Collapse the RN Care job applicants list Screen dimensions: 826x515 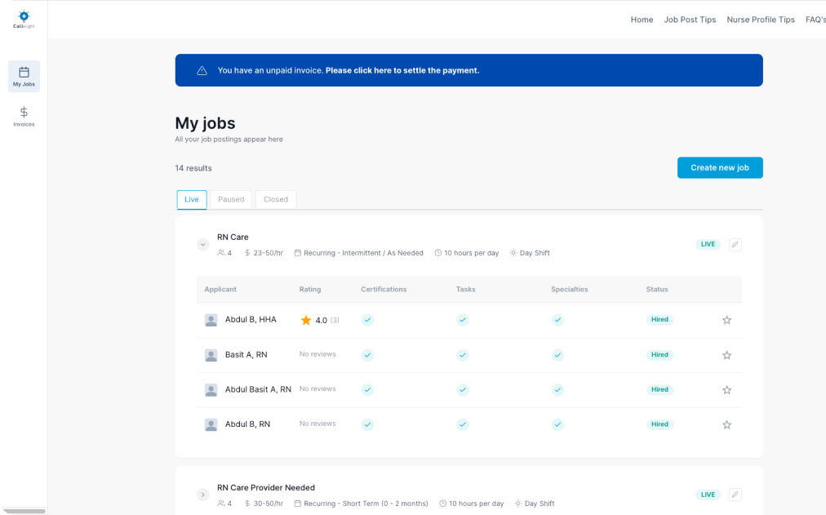202,244
